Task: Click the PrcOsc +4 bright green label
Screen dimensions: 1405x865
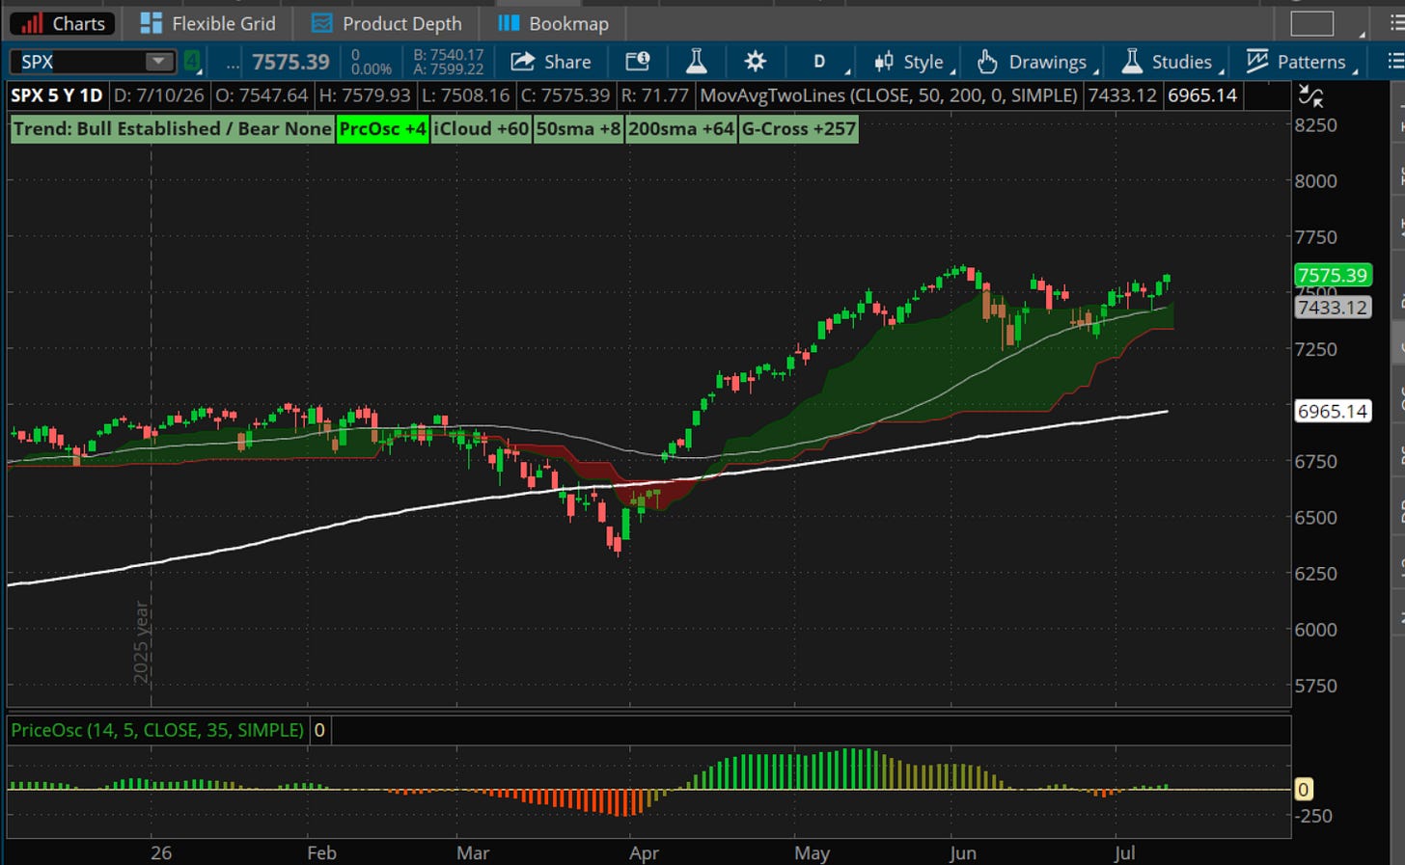Action: click(x=383, y=129)
